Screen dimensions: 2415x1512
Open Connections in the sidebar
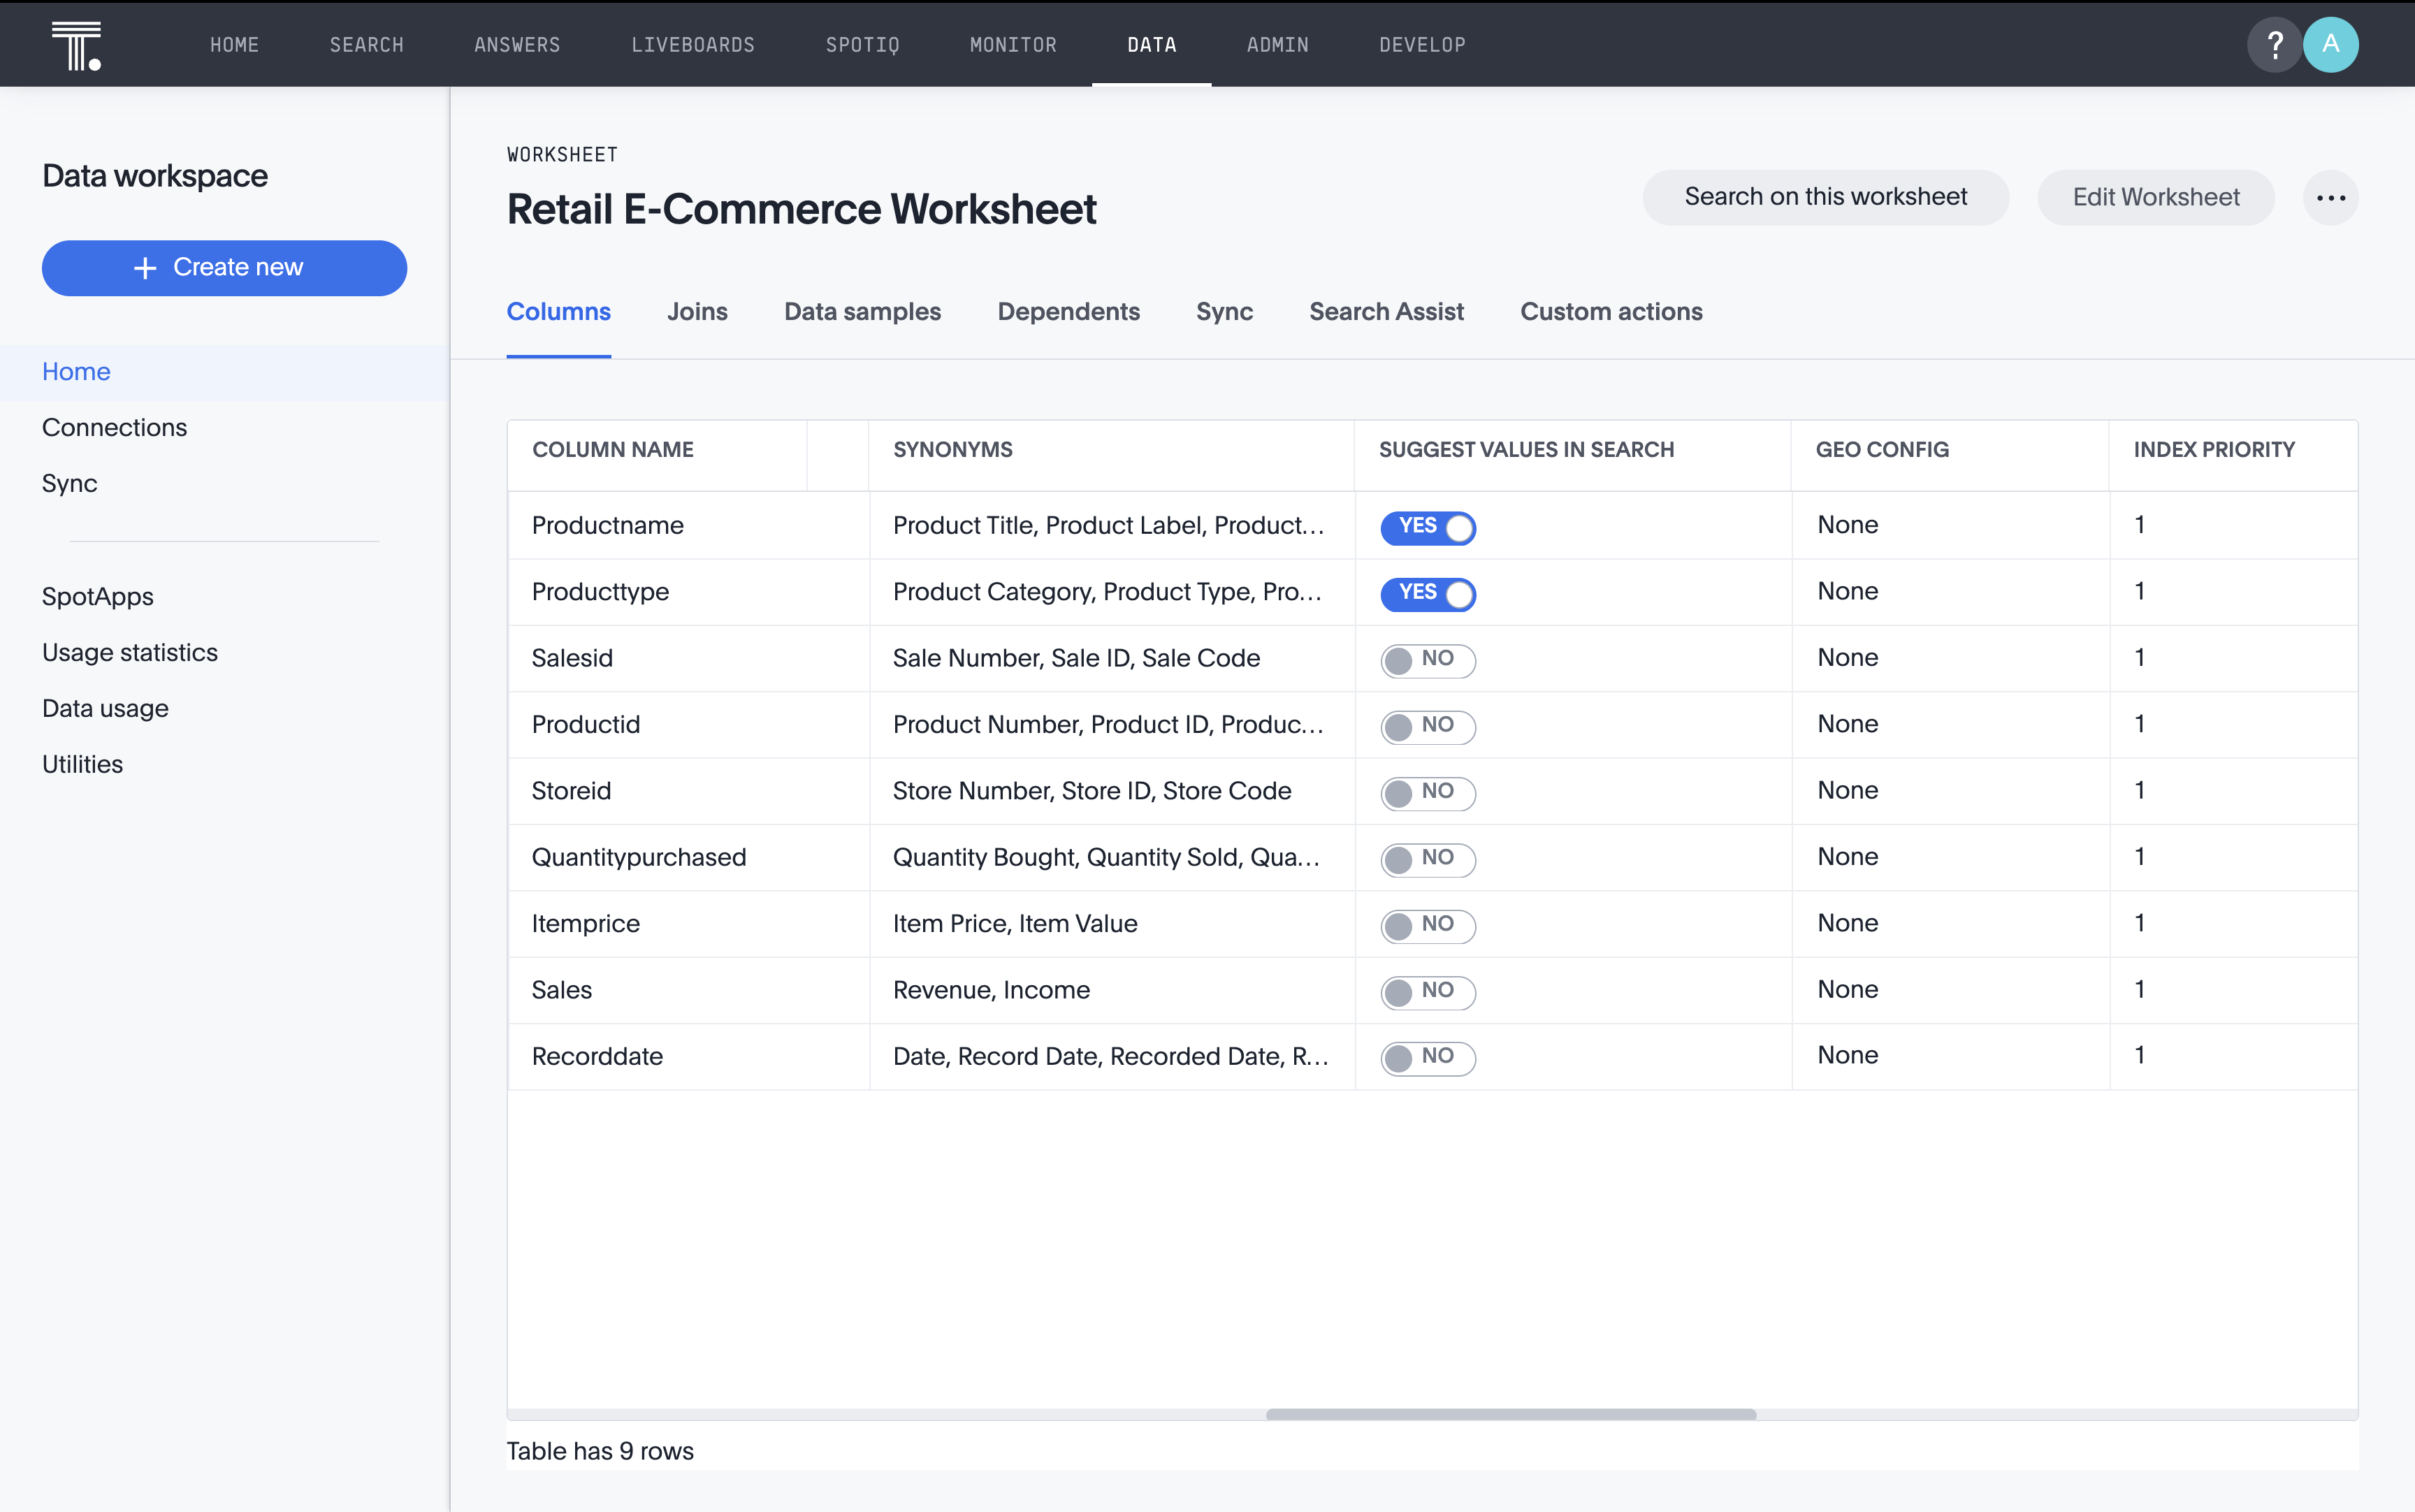coord(114,427)
